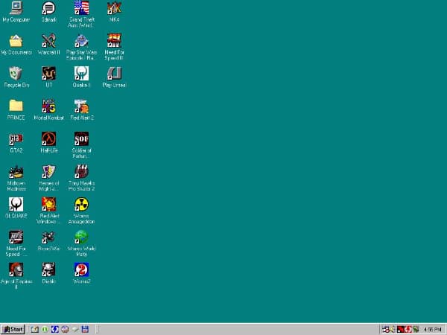Click the Start button
447x335 pixels.
(x=13, y=329)
